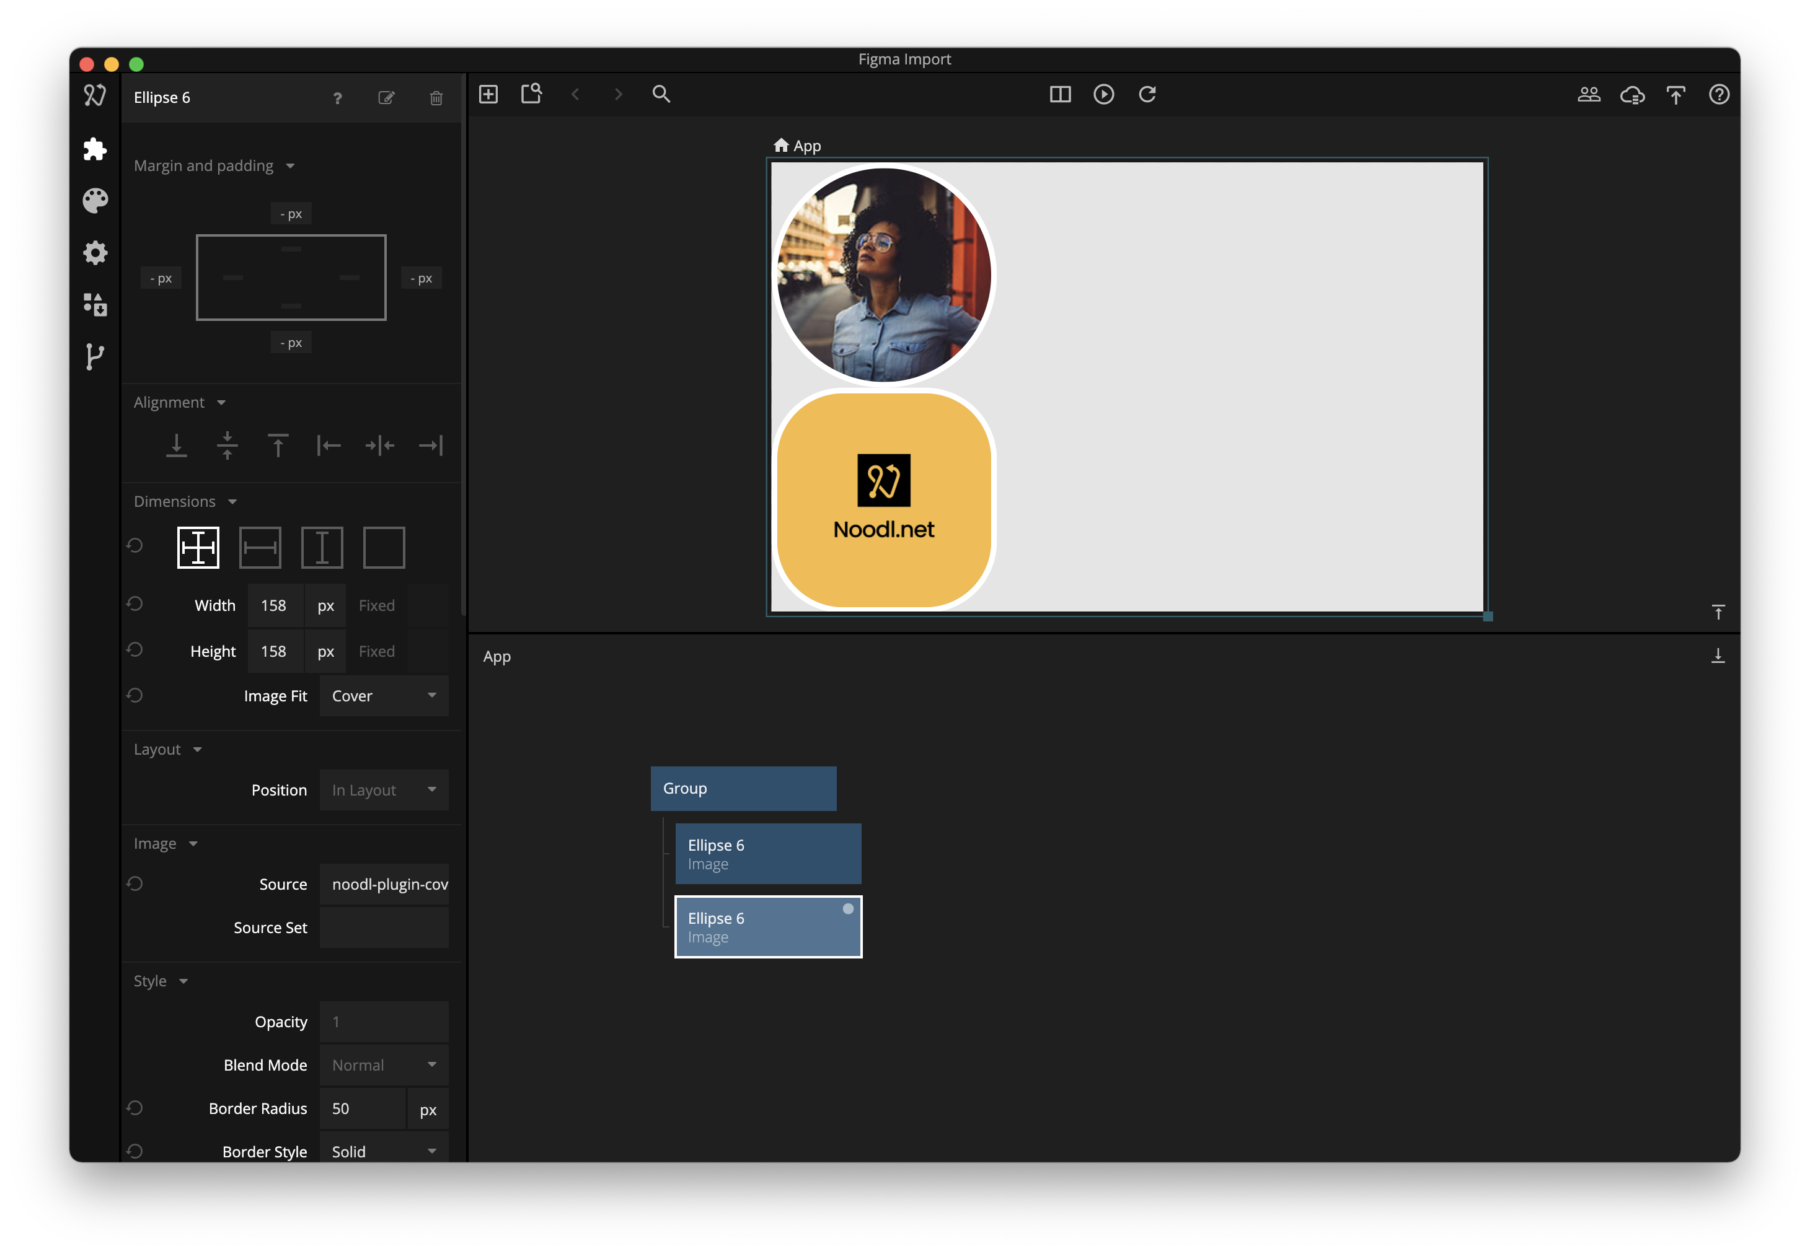Click the preview play button in toolbar

(1103, 94)
